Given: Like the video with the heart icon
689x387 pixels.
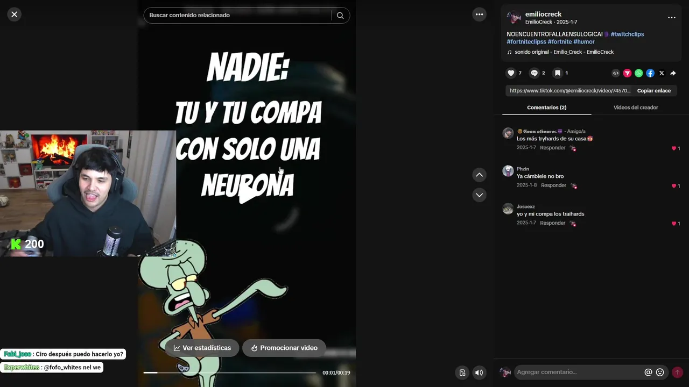Looking at the screenshot, I should [511, 73].
